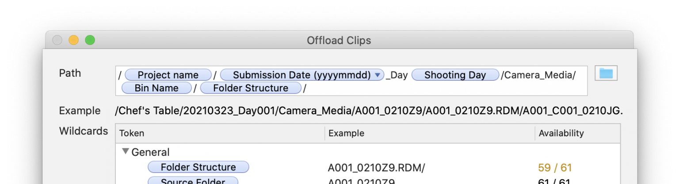679x184 pixels.
Task: Click the Folder Structure token in path field
Action: [250, 88]
